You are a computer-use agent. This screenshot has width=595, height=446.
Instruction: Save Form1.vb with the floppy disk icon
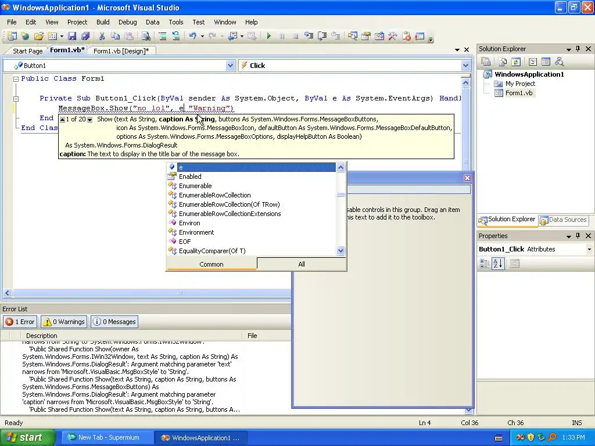[x=71, y=36]
